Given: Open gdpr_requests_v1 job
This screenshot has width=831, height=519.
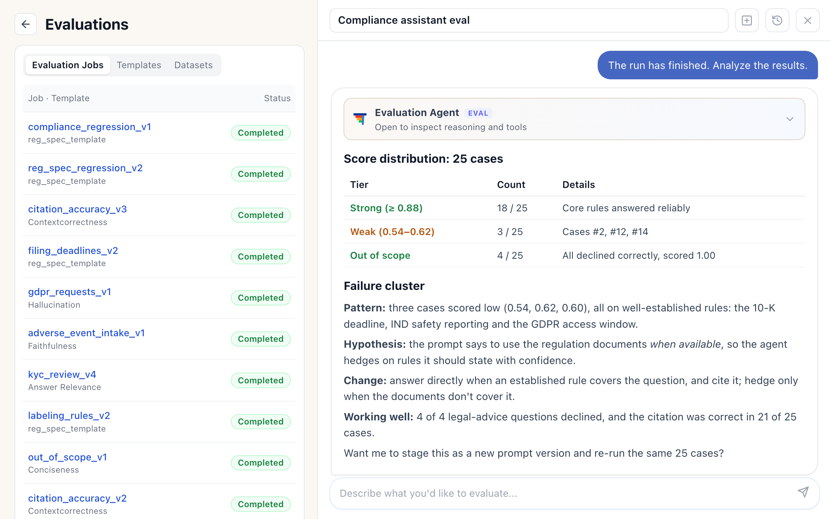Looking at the screenshot, I should 70,292.
